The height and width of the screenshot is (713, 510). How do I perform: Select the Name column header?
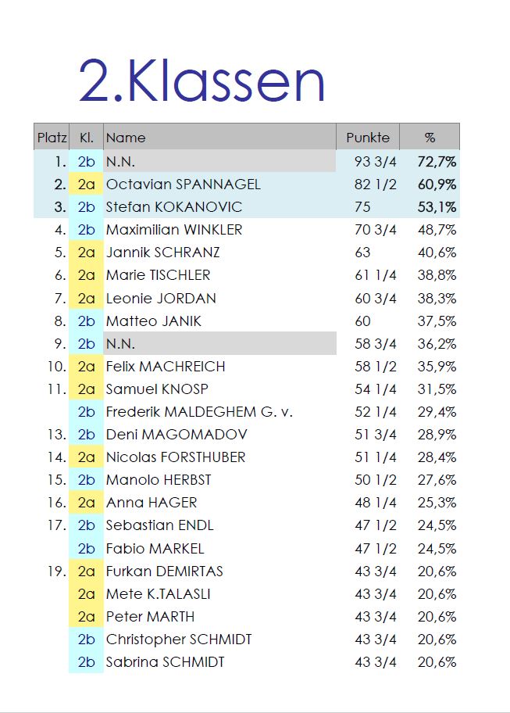click(219, 137)
